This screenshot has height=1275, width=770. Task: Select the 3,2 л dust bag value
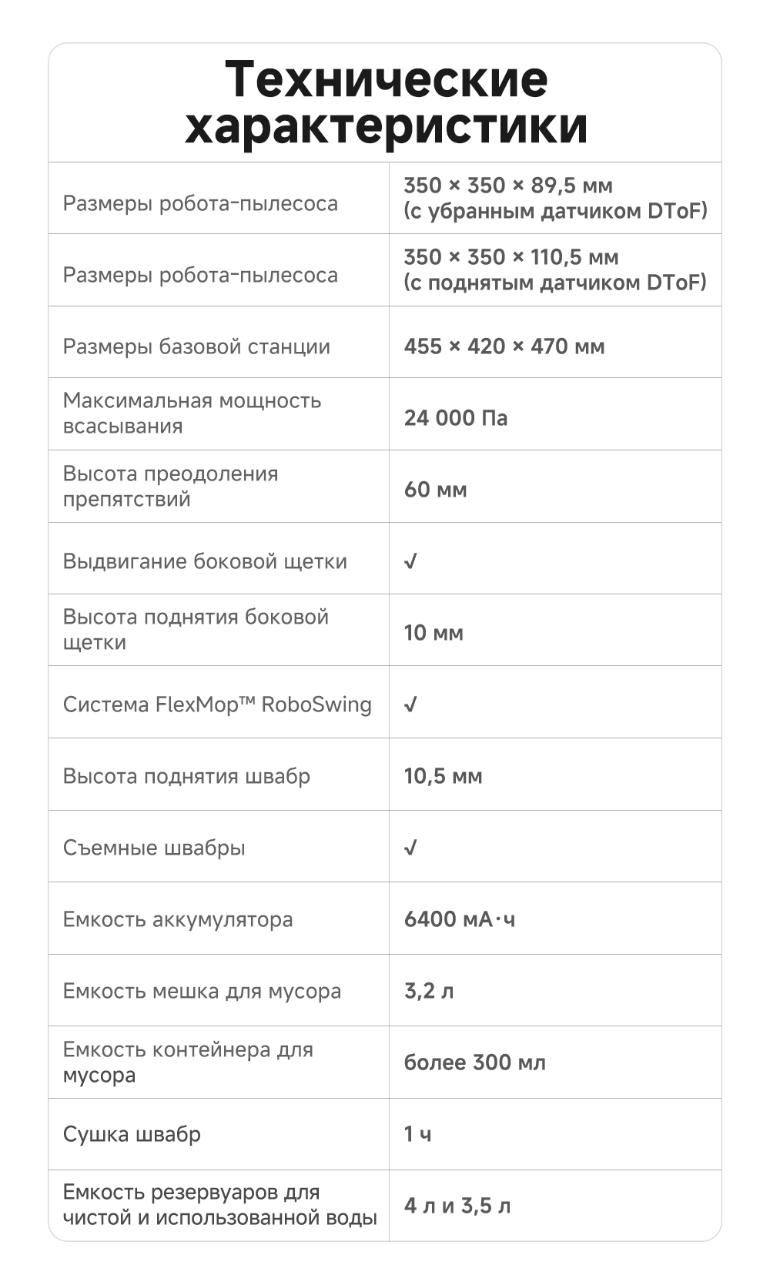[x=429, y=991]
